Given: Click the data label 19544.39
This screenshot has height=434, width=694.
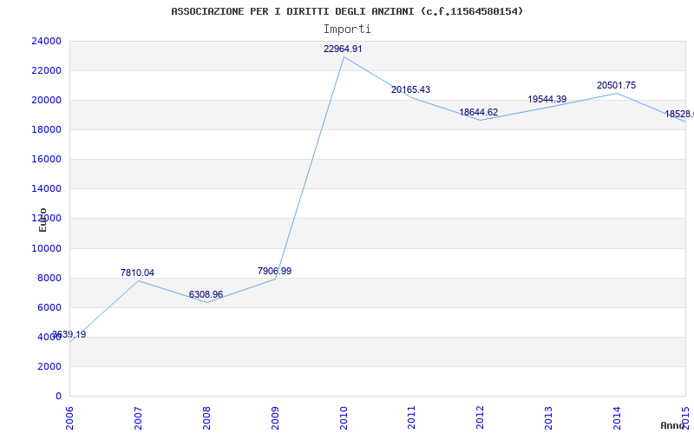Looking at the screenshot, I should pos(547,99).
